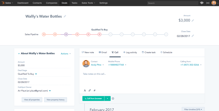The height and width of the screenshot is (111, 219).
Task: Insert a link using the link icon
Action: pos(90,90)
